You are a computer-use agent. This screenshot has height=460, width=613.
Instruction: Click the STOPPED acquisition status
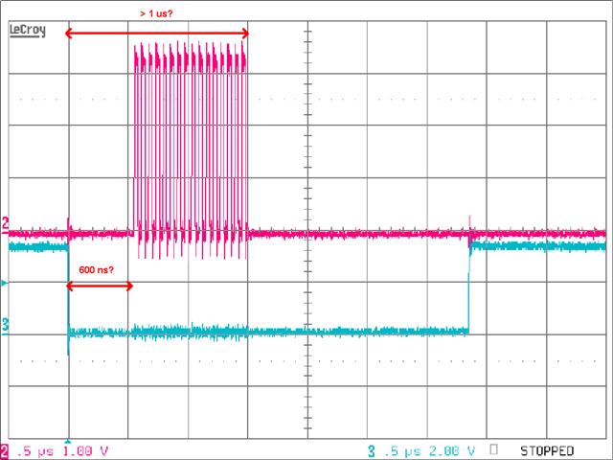pos(547,451)
